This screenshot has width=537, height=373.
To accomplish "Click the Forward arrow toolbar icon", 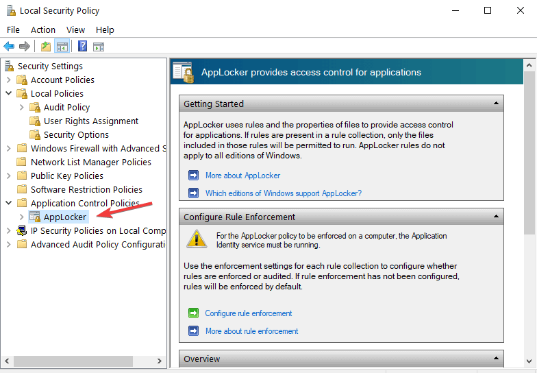I will point(25,47).
